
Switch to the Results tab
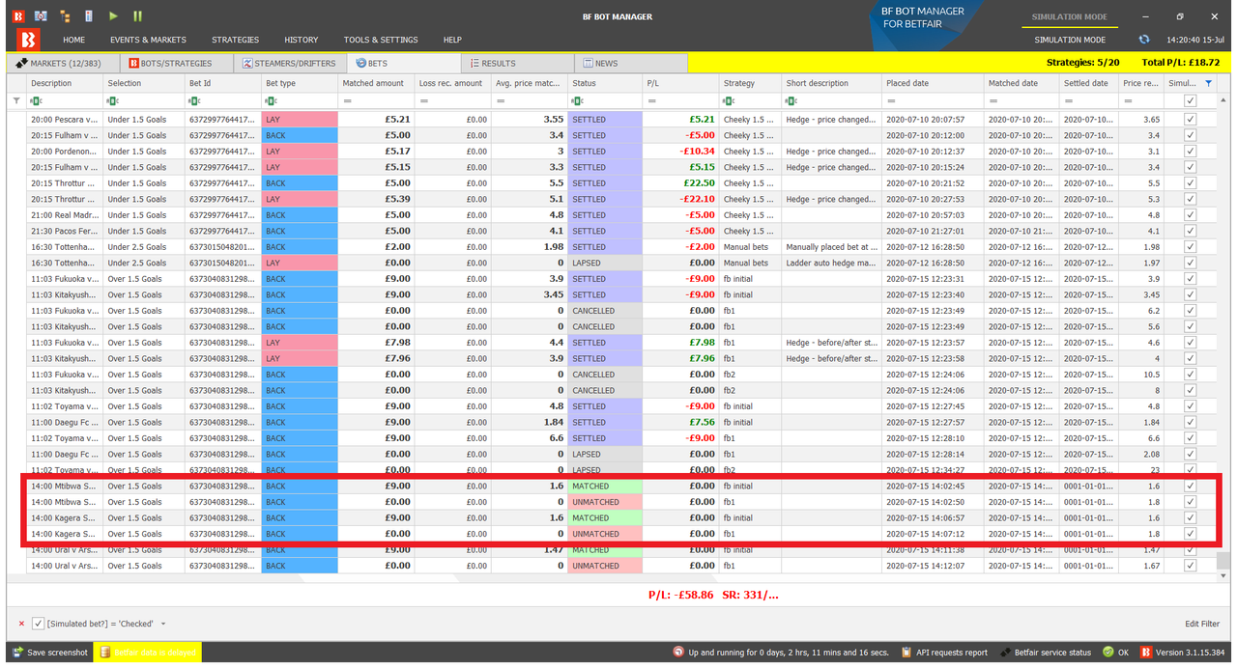(518, 63)
